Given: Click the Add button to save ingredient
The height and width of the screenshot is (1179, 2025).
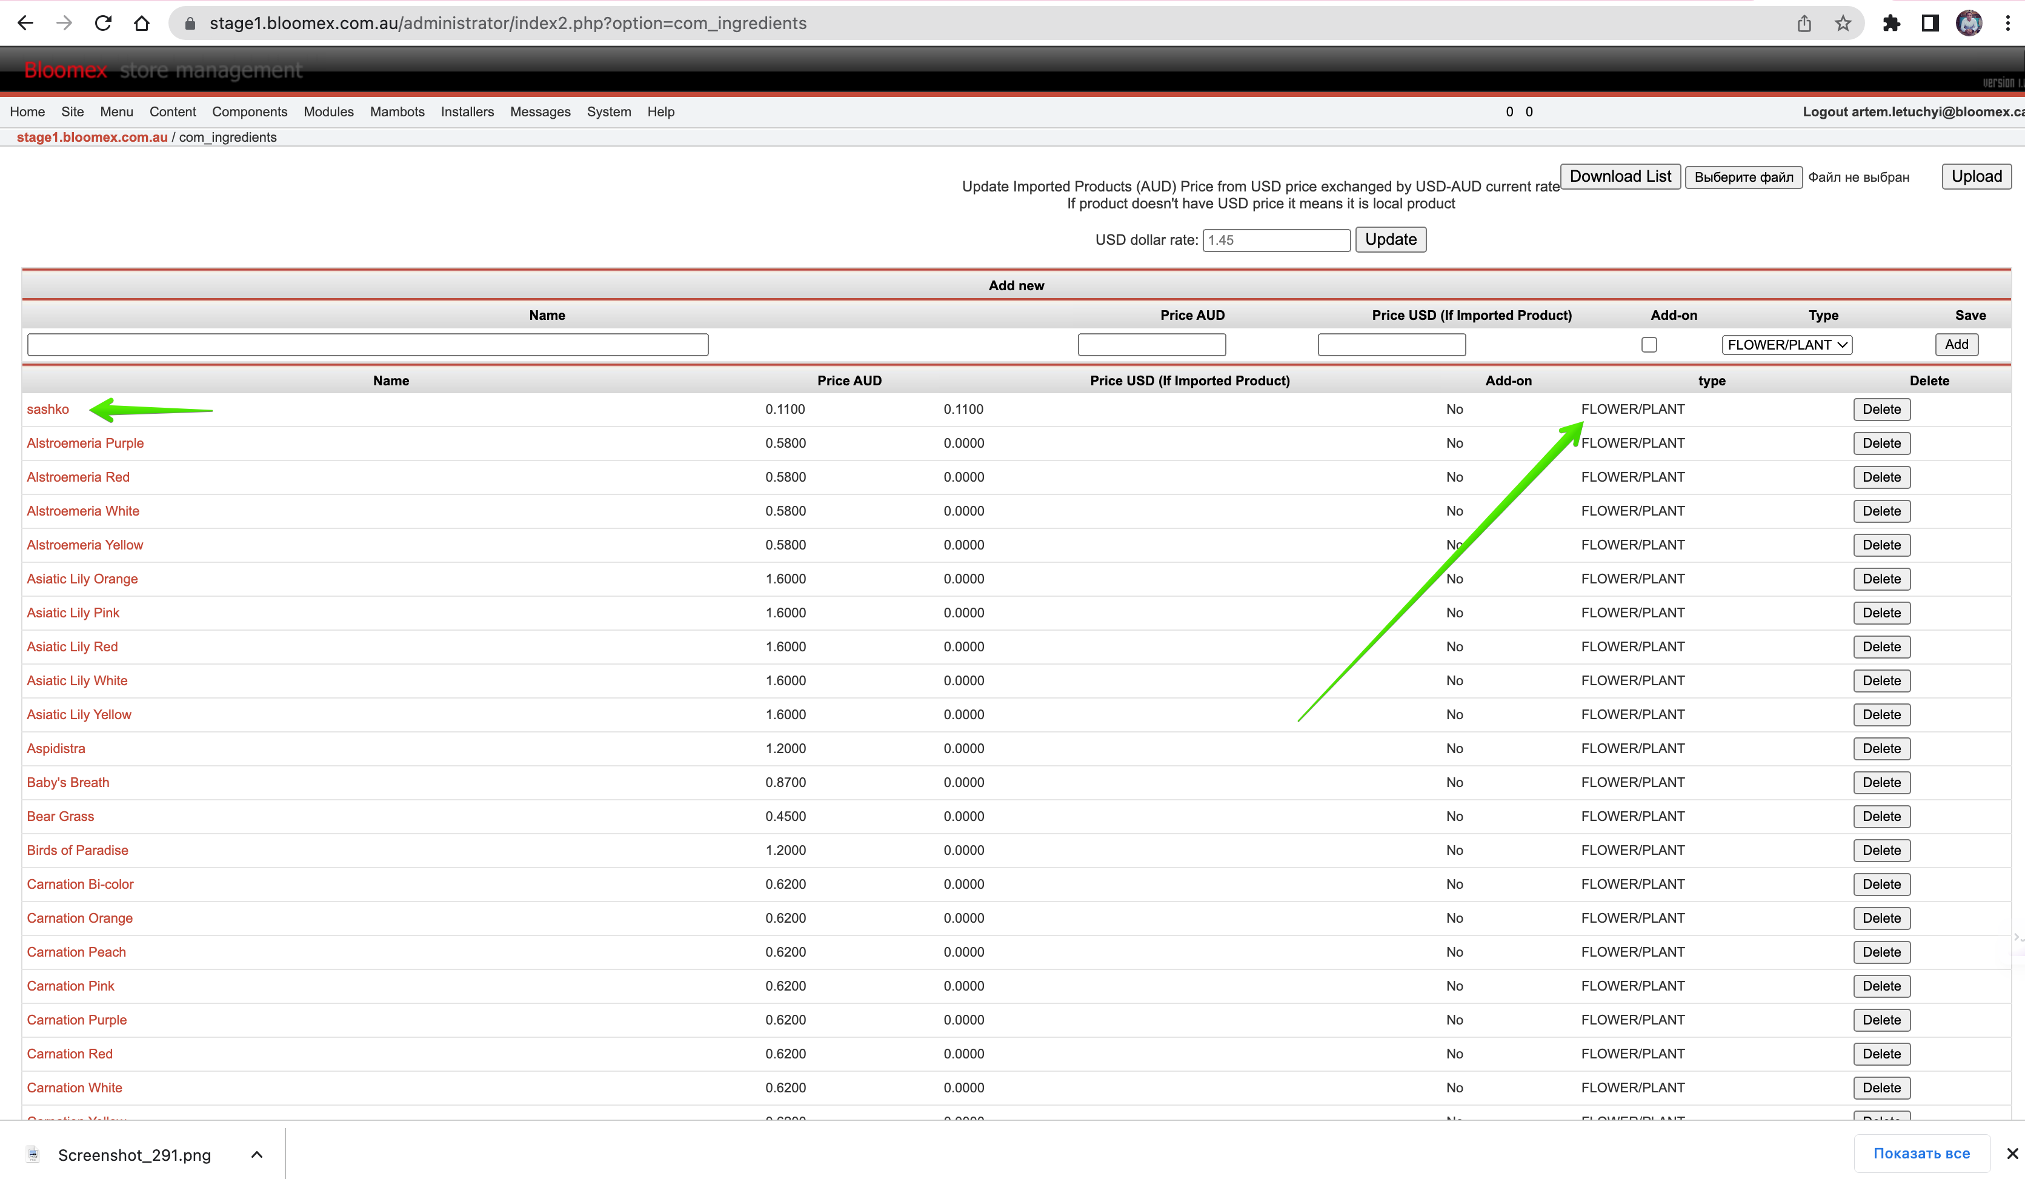Looking at the screenshot, I should (x=1956, y=345).
